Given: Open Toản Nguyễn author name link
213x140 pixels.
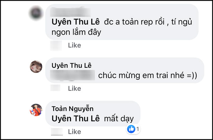Looking at the screenshot, I should coord(73,109).
